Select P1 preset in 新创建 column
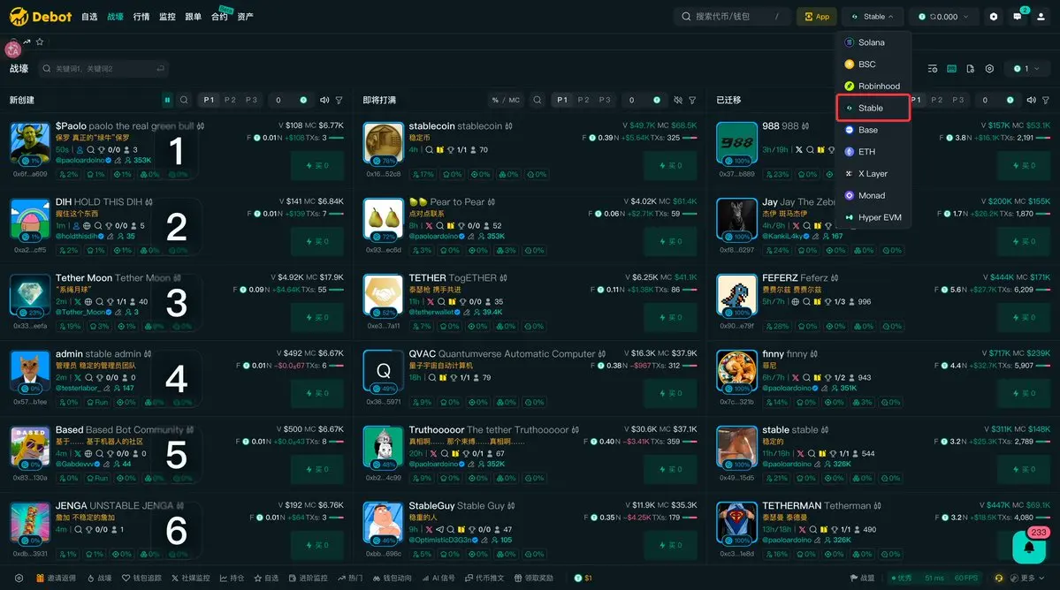This screenshot has height=590, width=1060. pyautogui.click(x=209, y=100)
